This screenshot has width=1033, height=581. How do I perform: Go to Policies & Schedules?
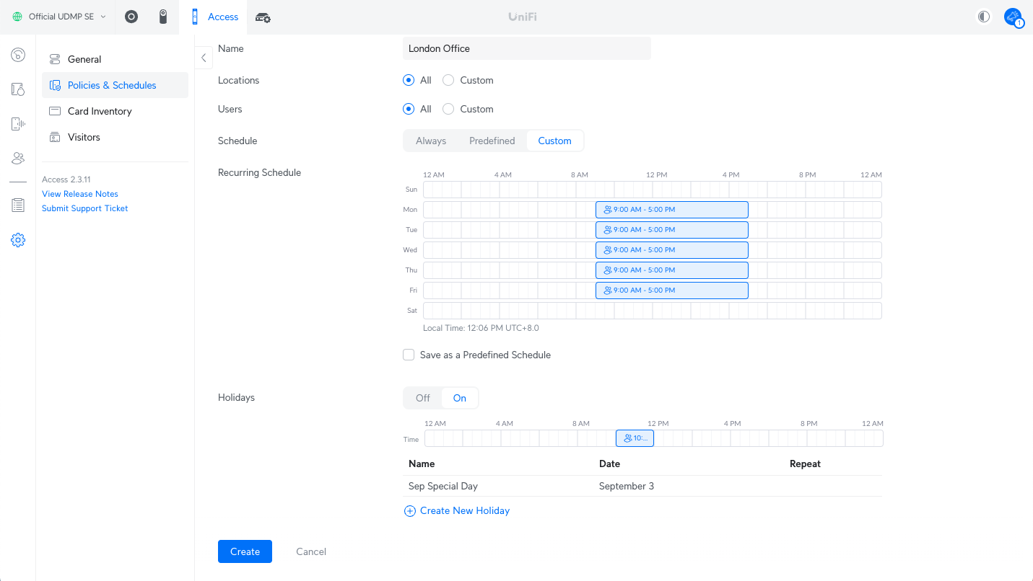[x=115, y=85]
